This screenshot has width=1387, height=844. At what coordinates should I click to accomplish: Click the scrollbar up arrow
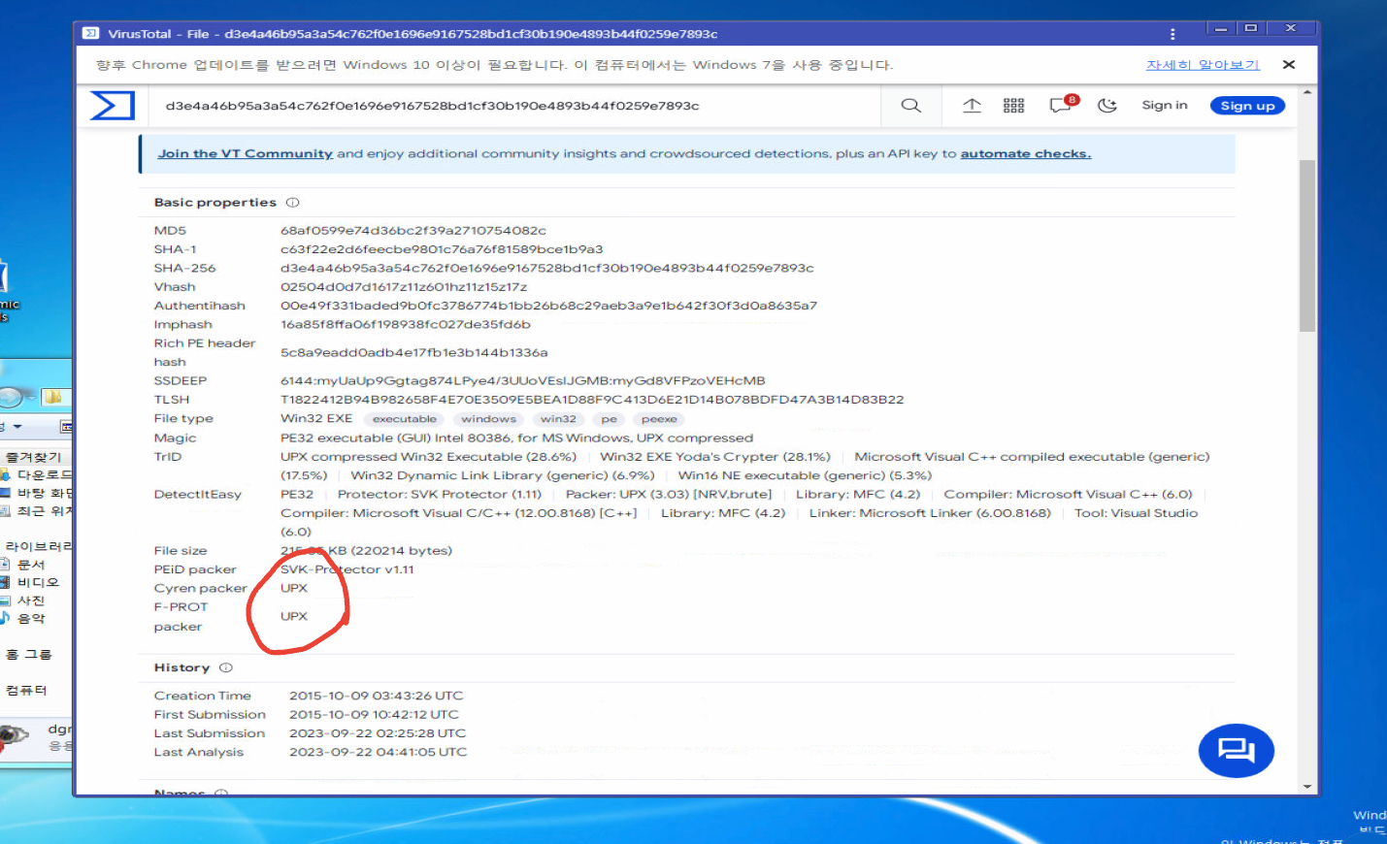click(x=1307, y=93)
